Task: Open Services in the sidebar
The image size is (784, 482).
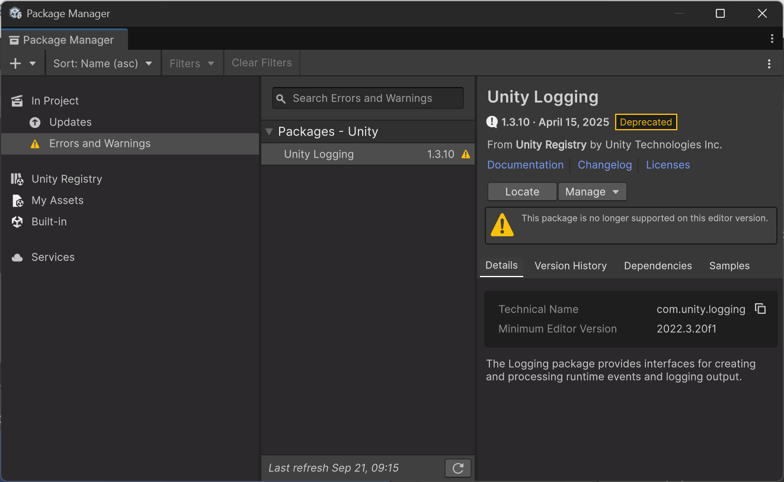Action: (130, 257)
